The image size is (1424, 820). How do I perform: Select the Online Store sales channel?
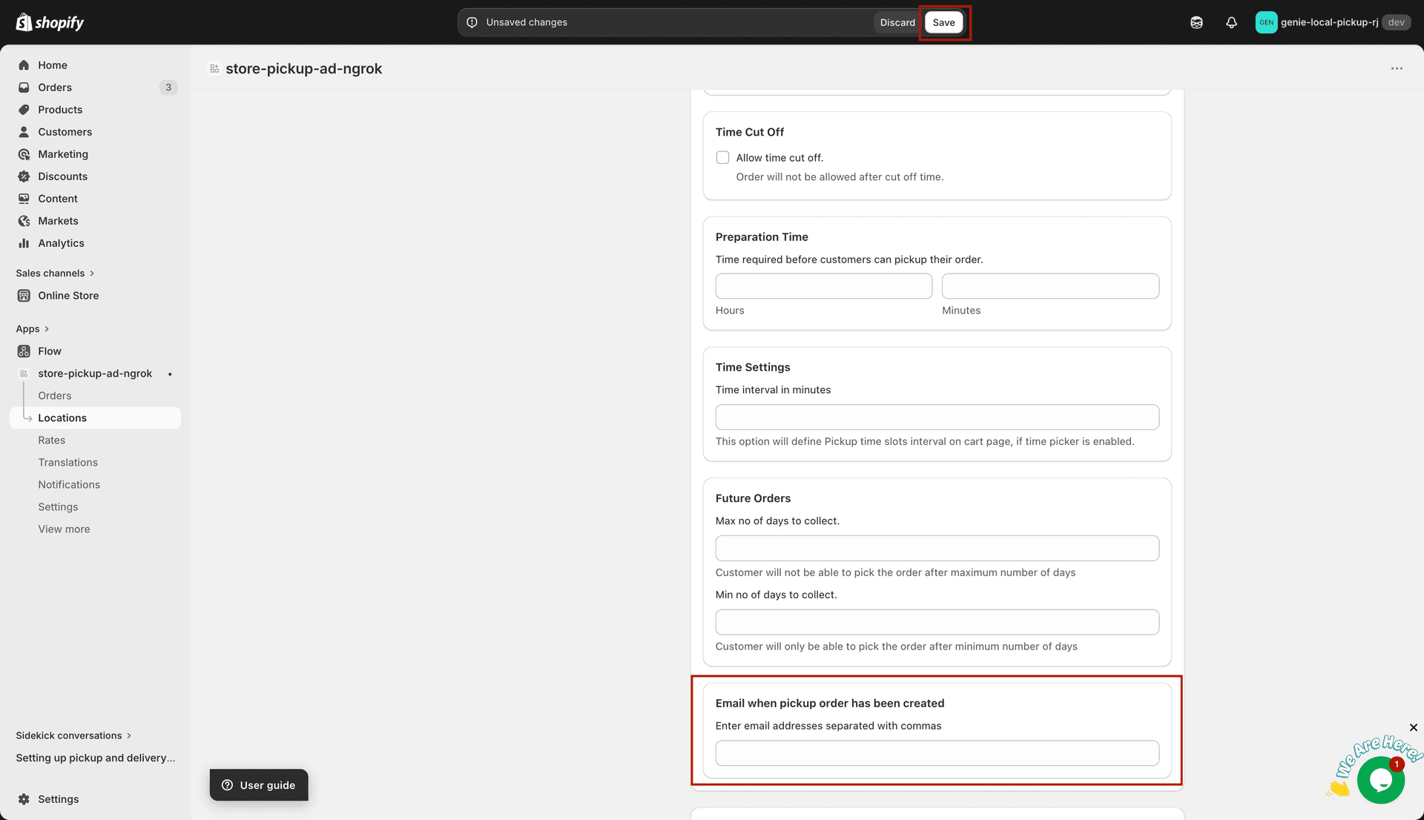point(69,295)
